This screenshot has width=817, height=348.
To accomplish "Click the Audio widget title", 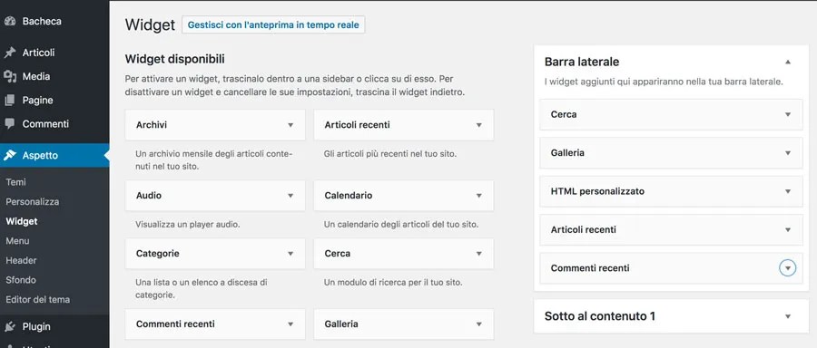I will tap(149, 196).
